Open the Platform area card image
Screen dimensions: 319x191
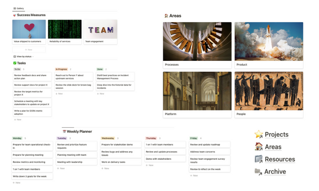[x=197, y=91]
